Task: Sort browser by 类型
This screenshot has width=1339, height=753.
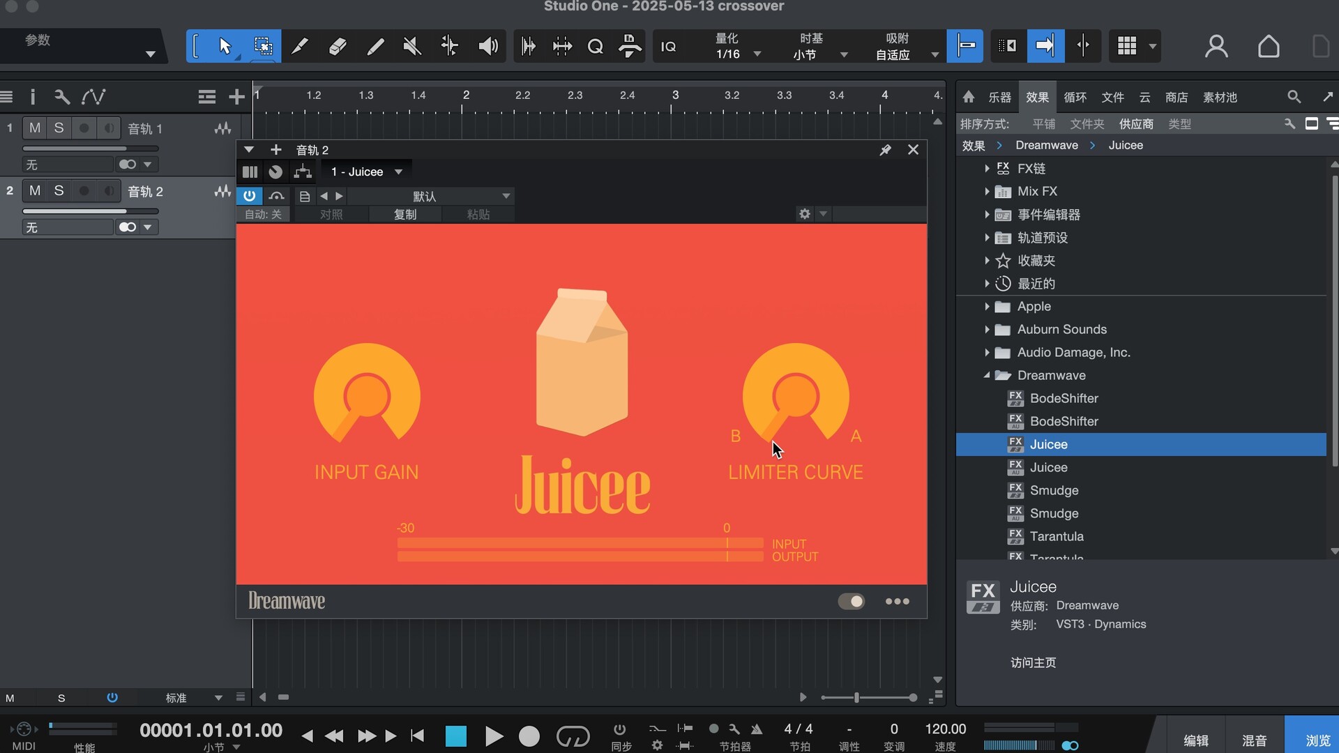Action: pyautogui.click(x=1179, y=123)
